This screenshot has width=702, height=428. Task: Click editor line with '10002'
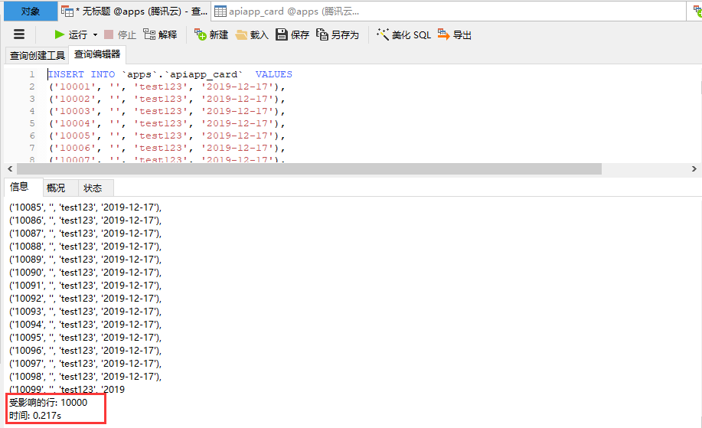point(167,99)
